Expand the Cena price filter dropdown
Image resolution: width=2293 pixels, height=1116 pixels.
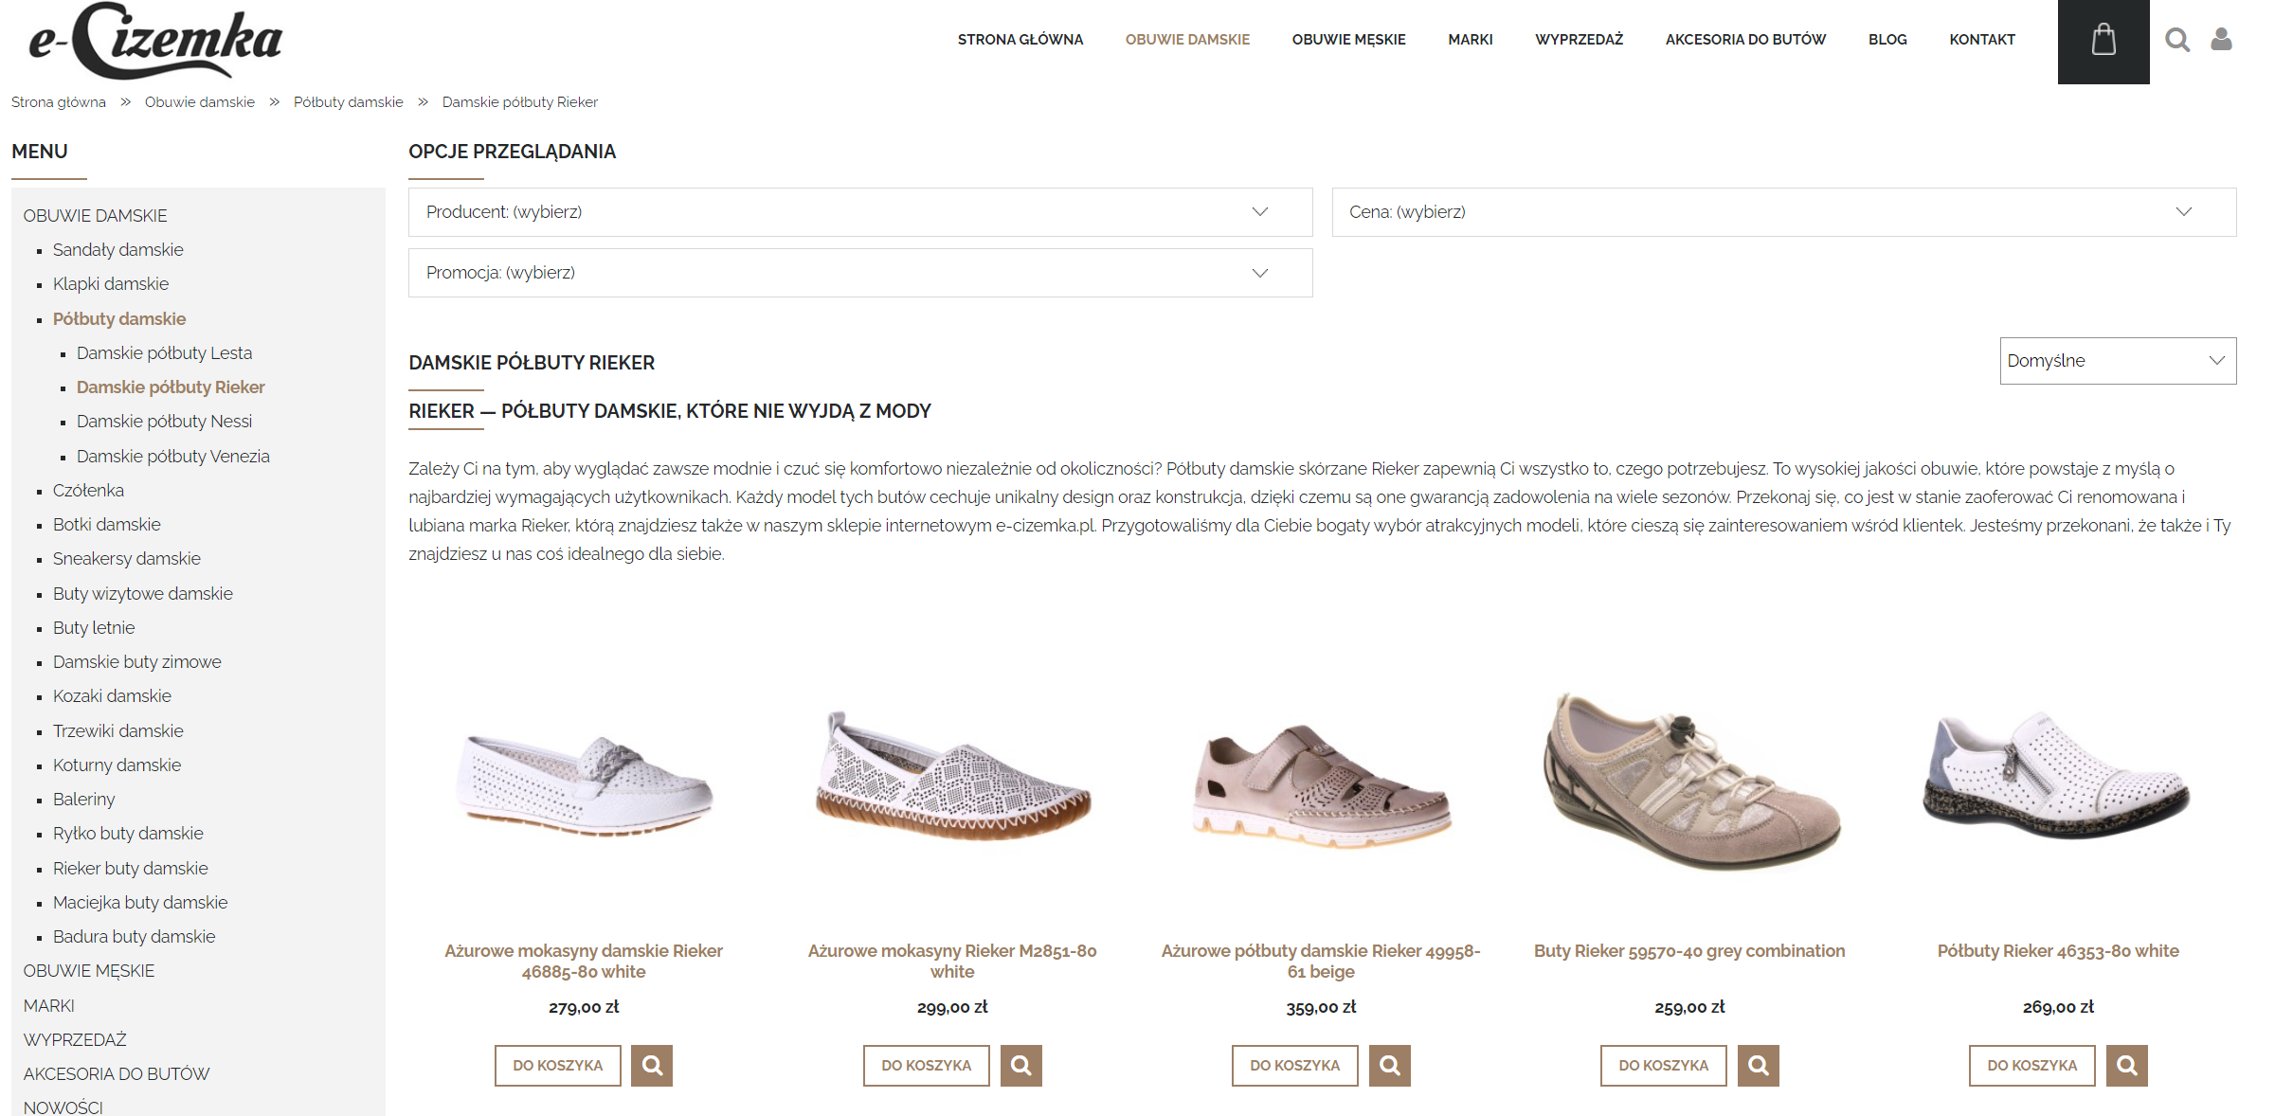coord(1783,212)
